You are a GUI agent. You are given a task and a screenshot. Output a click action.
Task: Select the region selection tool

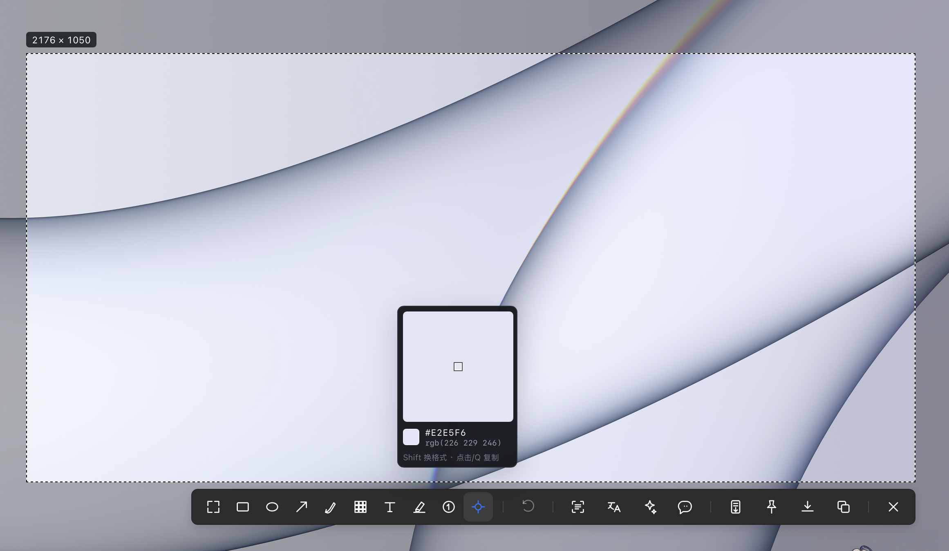coord(213,507)
